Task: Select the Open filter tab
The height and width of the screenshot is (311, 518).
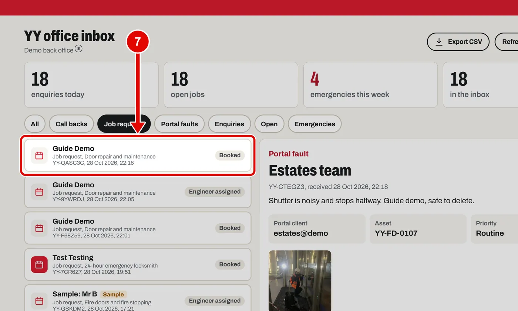Action: click(269, 124)
